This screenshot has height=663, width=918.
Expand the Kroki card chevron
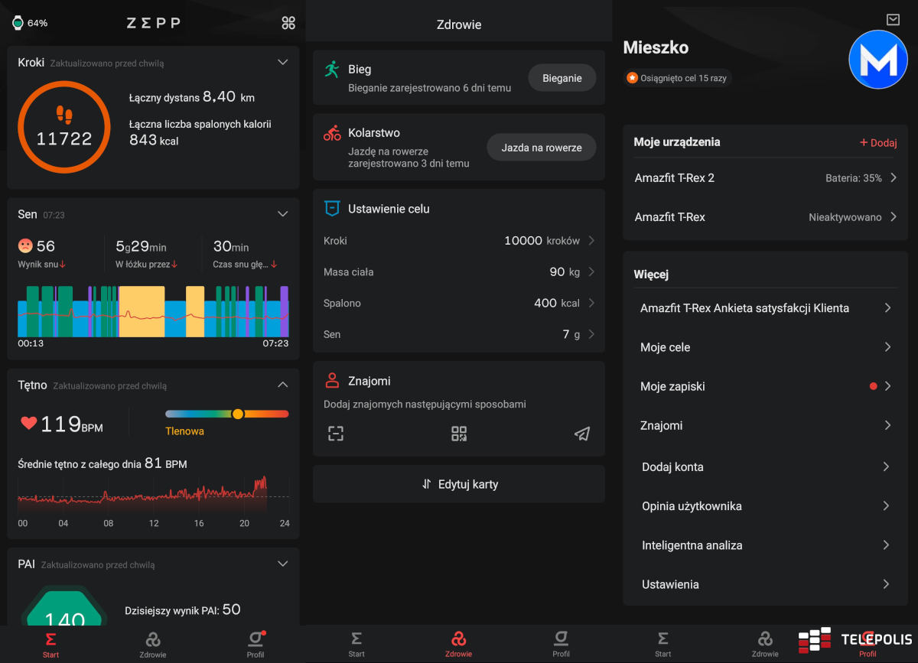282,63
